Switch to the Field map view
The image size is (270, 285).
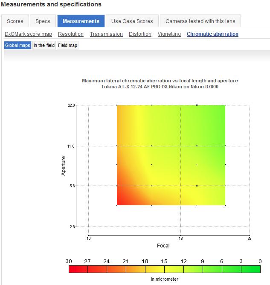pyautogui.click(x=67, y=45)
